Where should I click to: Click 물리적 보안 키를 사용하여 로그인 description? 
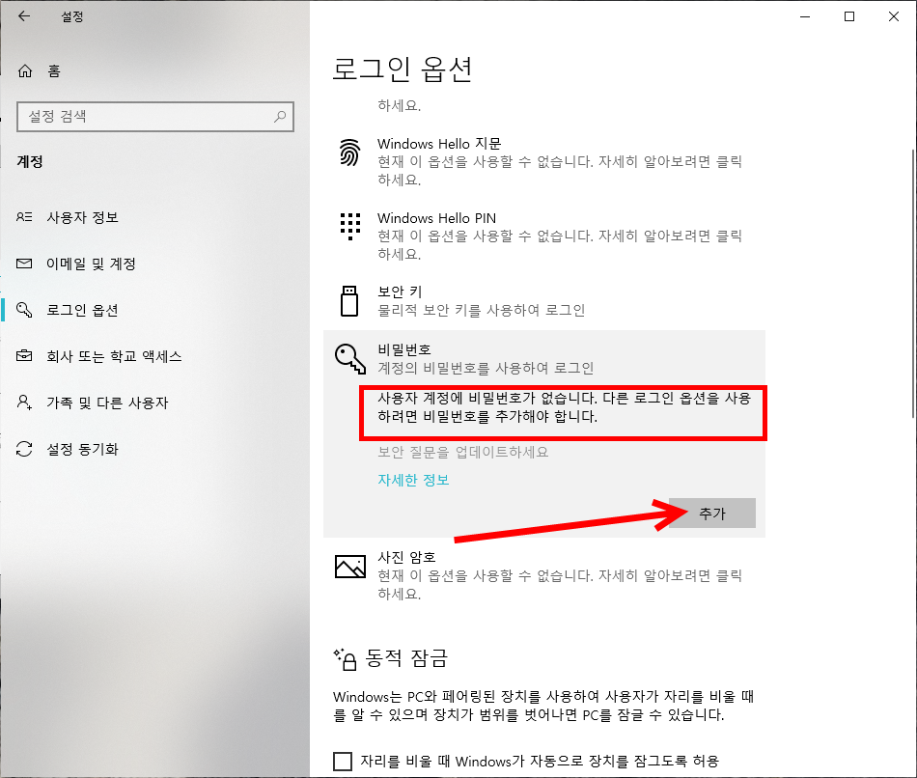click(481, 310)
